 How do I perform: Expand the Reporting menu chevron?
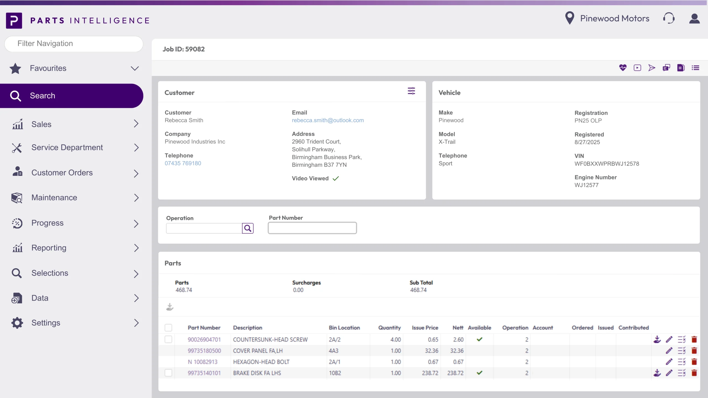pos(136,248)
